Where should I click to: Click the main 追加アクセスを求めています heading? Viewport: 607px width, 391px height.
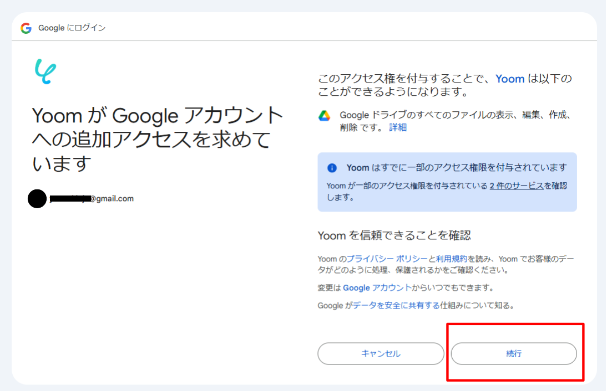pyautogui.click(x=158, y=140)
